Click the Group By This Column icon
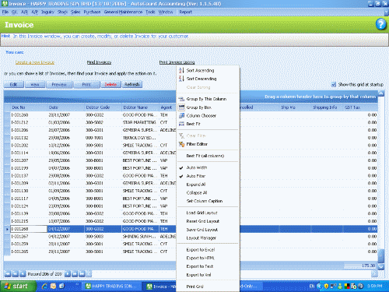This screenshot has height=292, width=389. pyautogui.click(x=181, y=99)
